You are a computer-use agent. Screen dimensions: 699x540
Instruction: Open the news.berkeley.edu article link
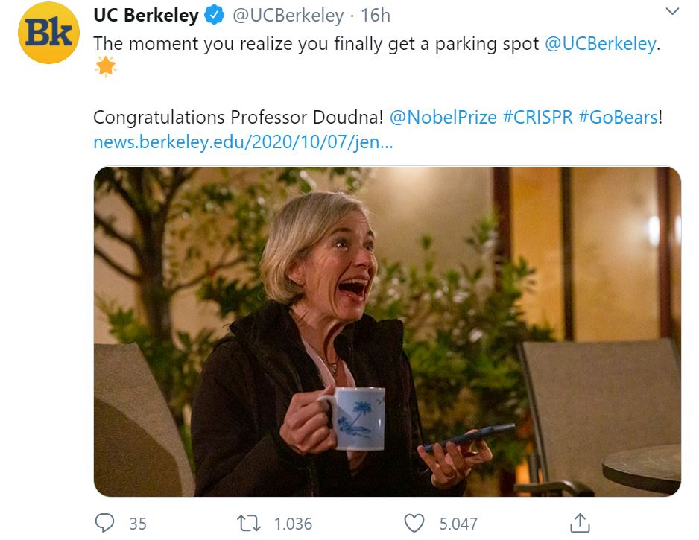pyautogui.click(x=242, y=142)
